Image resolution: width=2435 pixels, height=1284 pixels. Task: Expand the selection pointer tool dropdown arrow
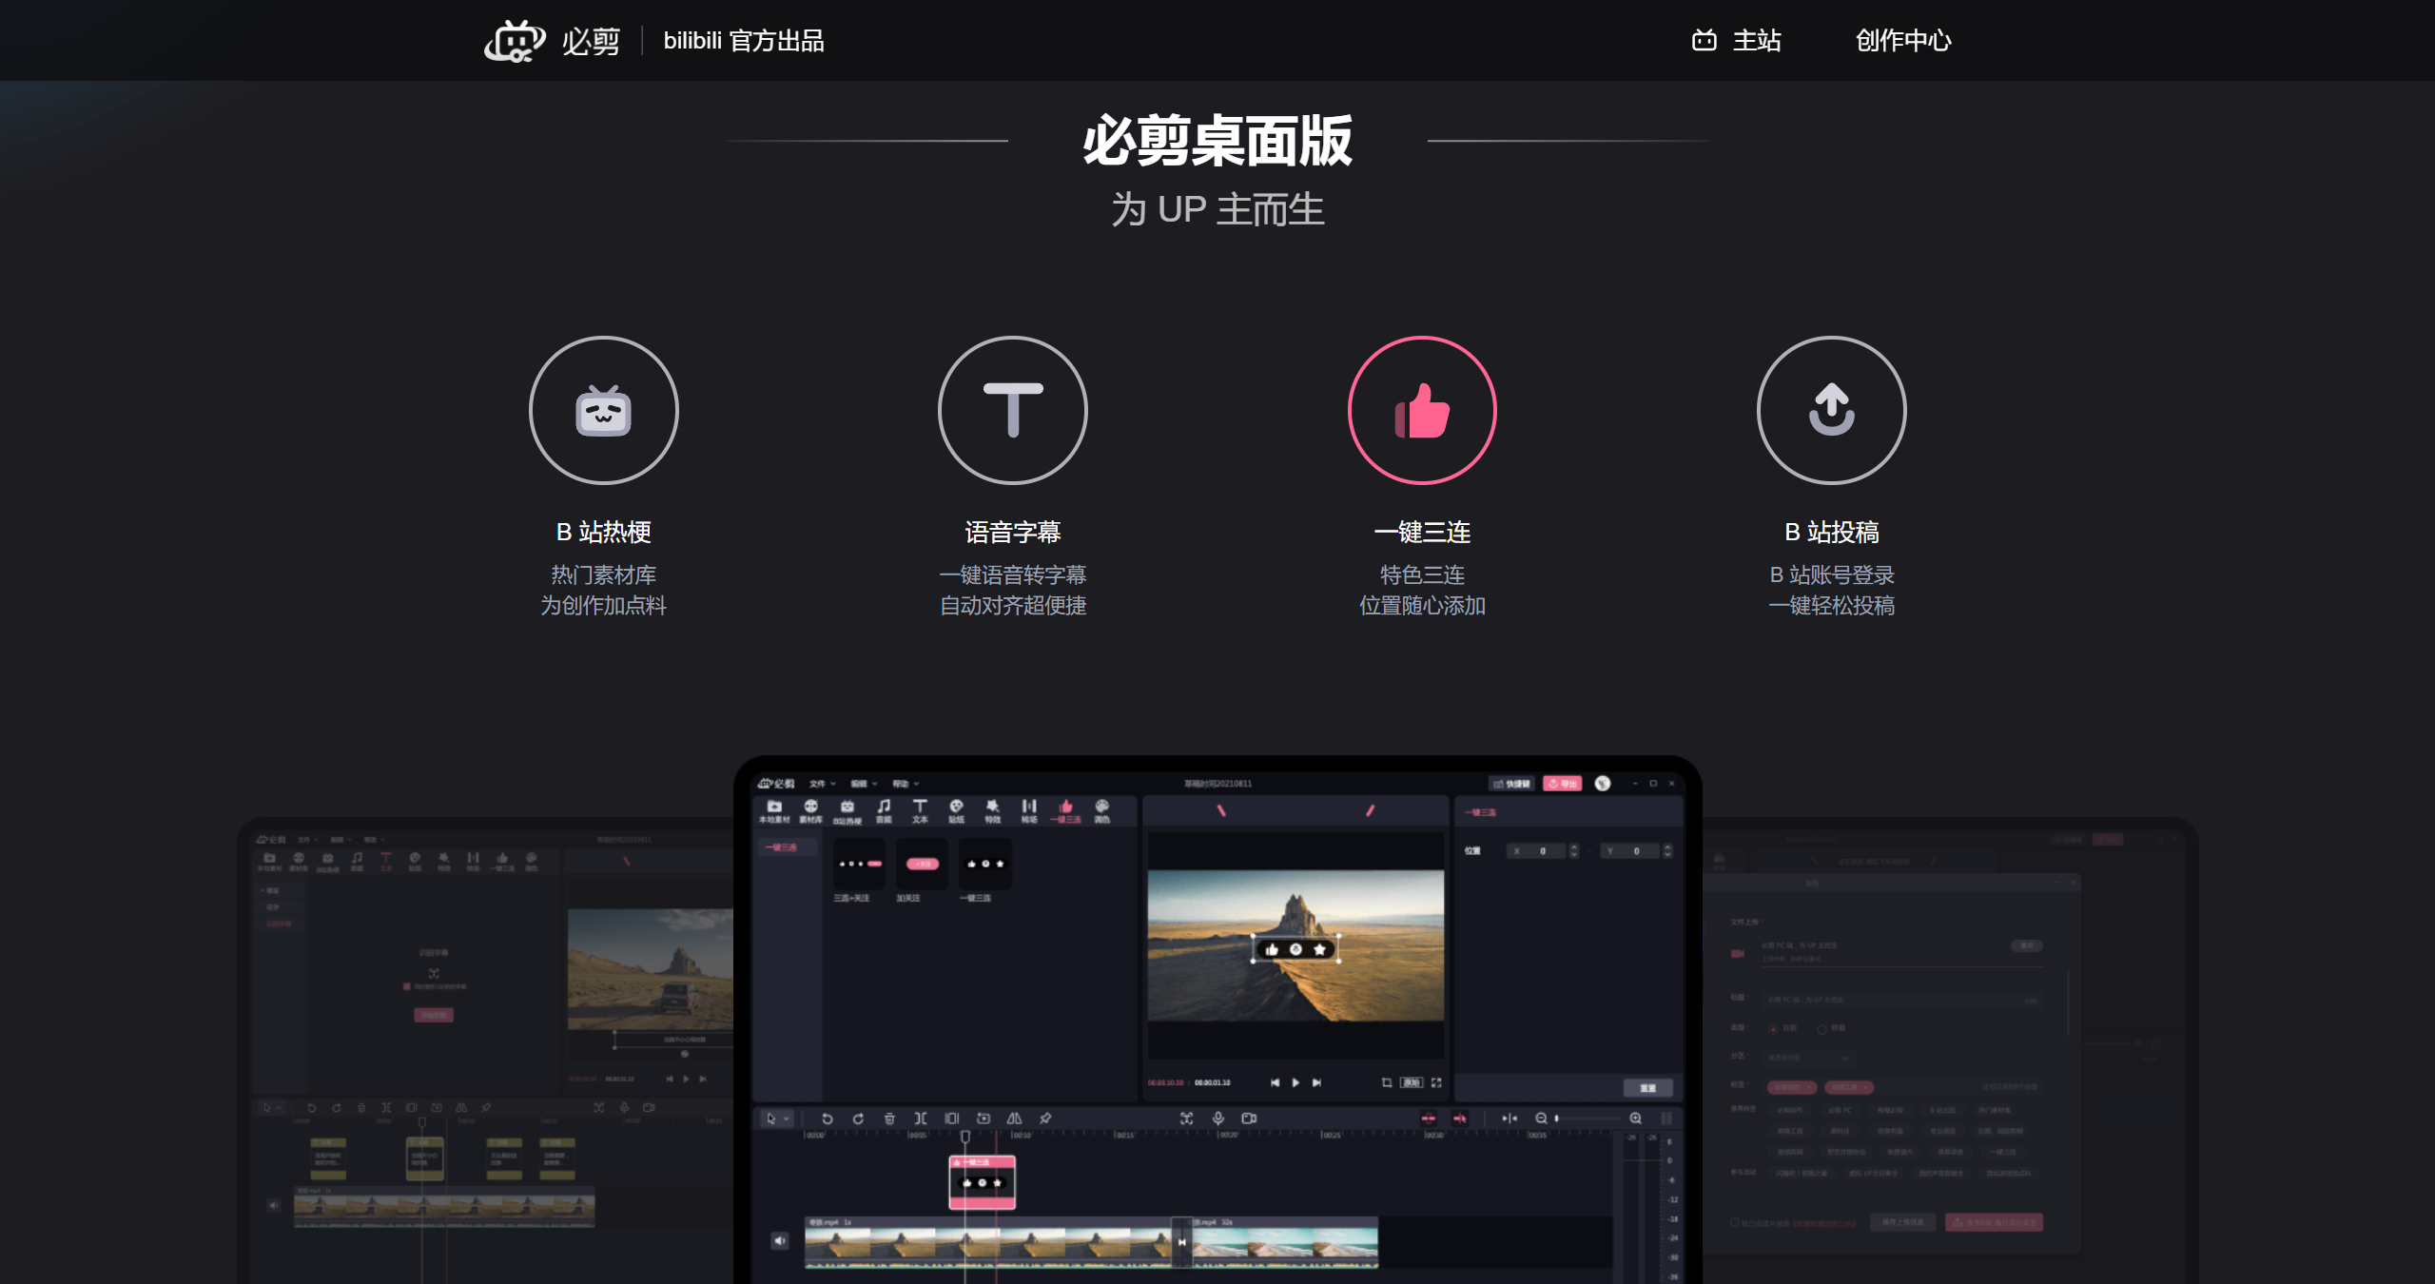[787, 1119]
